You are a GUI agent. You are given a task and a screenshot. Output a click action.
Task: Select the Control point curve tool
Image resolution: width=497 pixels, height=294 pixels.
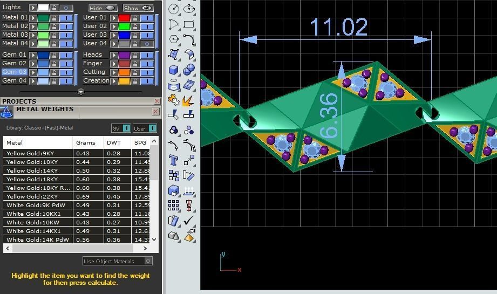[x=174, y=146]
